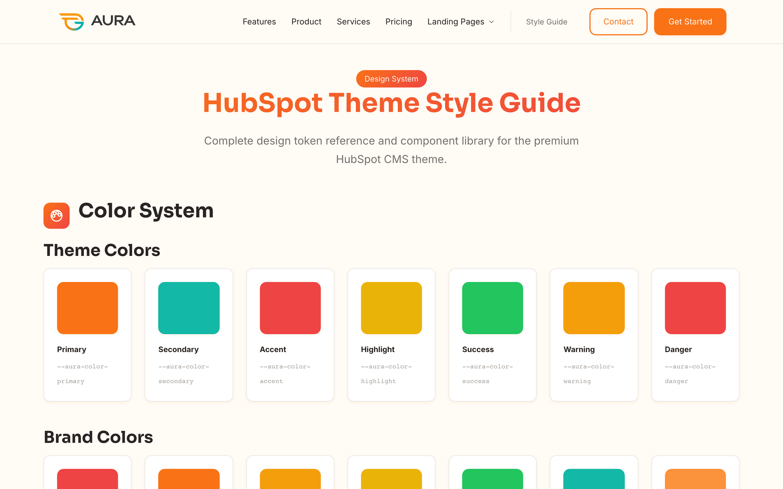Click the --aura-color-secondary token text

point(184,374)
